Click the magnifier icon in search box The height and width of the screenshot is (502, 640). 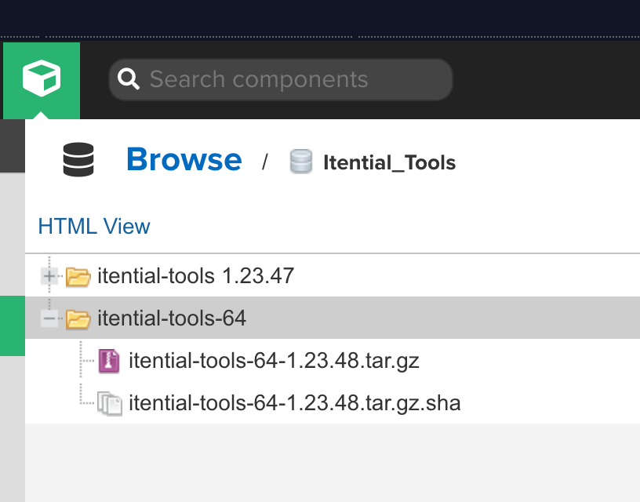(x=129, y=79)
